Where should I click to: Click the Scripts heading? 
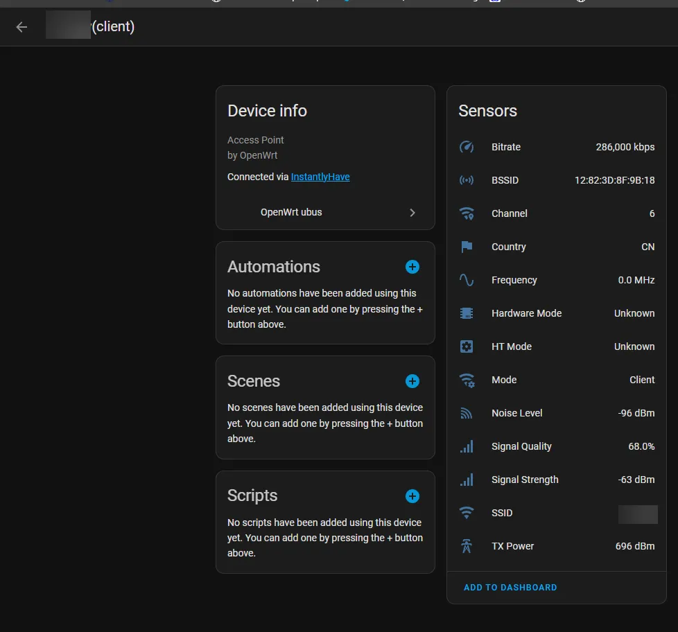click(x=252, y=496)
